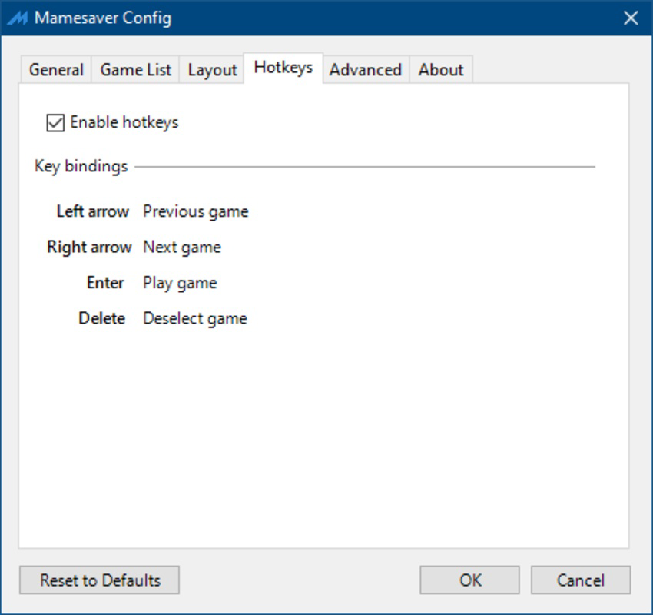Open the Advanced tab

(x=365, y=70)
